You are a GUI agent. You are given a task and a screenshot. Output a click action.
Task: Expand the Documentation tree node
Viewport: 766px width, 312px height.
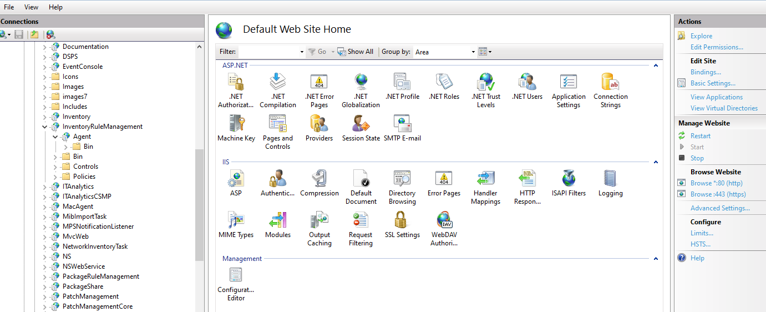[x=45, y=47]
